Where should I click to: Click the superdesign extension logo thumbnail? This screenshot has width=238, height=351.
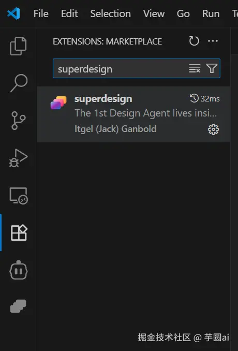pyautogui.click(x=58, y=103)
